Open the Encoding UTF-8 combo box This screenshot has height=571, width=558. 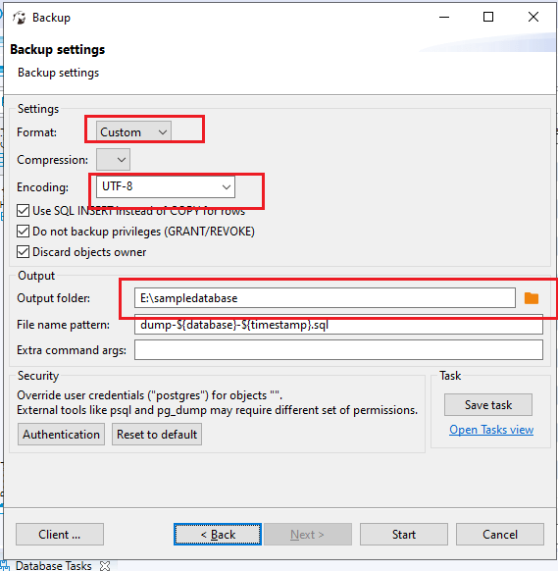coord(166,186)
